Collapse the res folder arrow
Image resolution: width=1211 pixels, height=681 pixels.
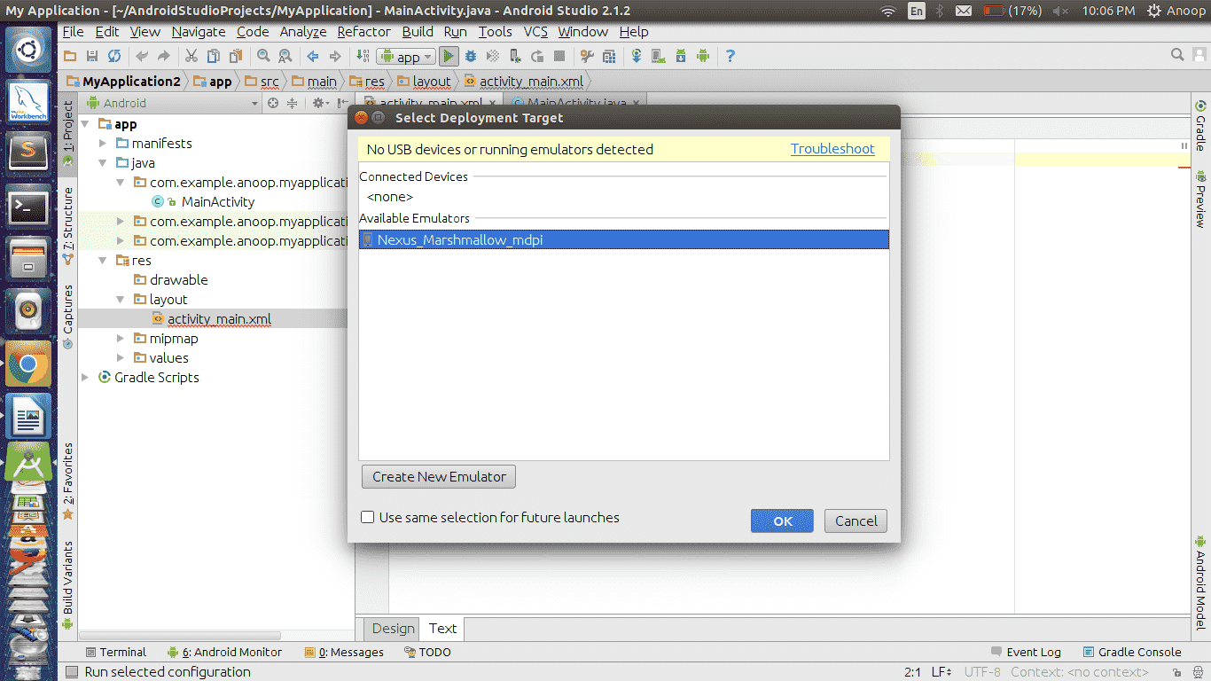(104, 261)
